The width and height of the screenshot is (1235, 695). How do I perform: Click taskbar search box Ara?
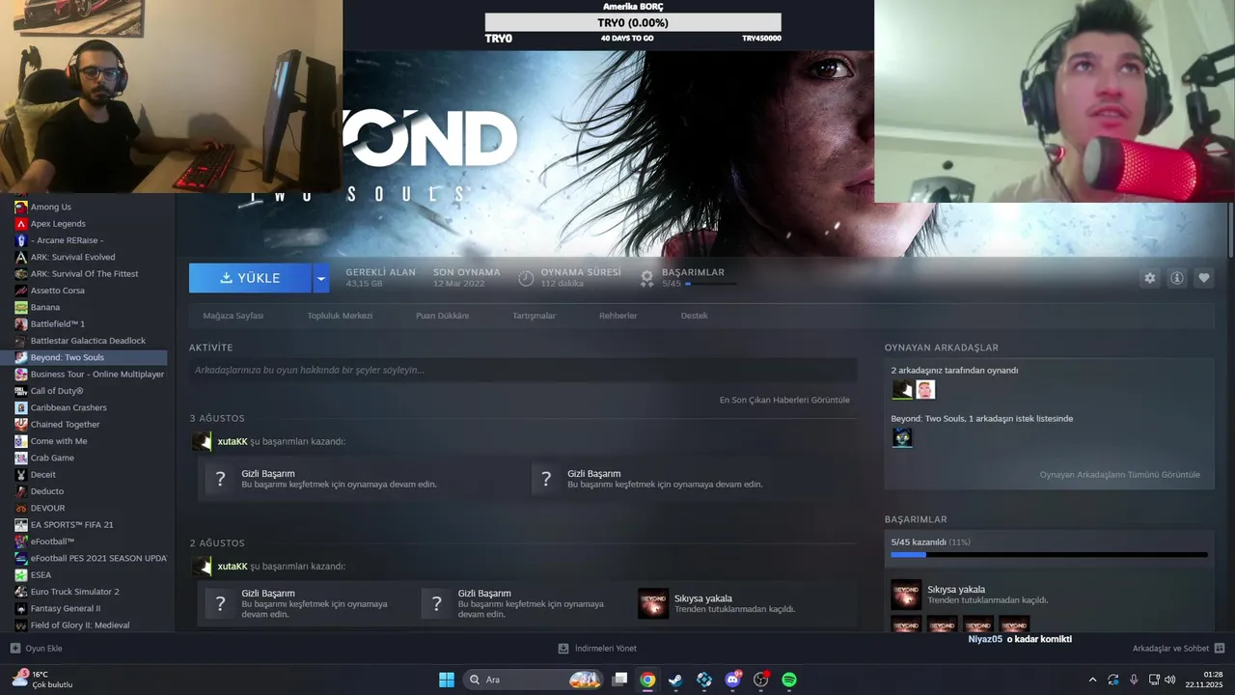pyautogui.click(x=532, y=680)
